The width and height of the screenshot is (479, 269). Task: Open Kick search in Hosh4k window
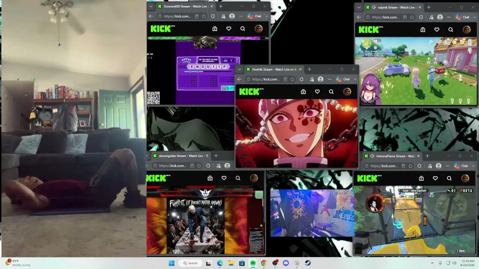(x=331, y=92)
